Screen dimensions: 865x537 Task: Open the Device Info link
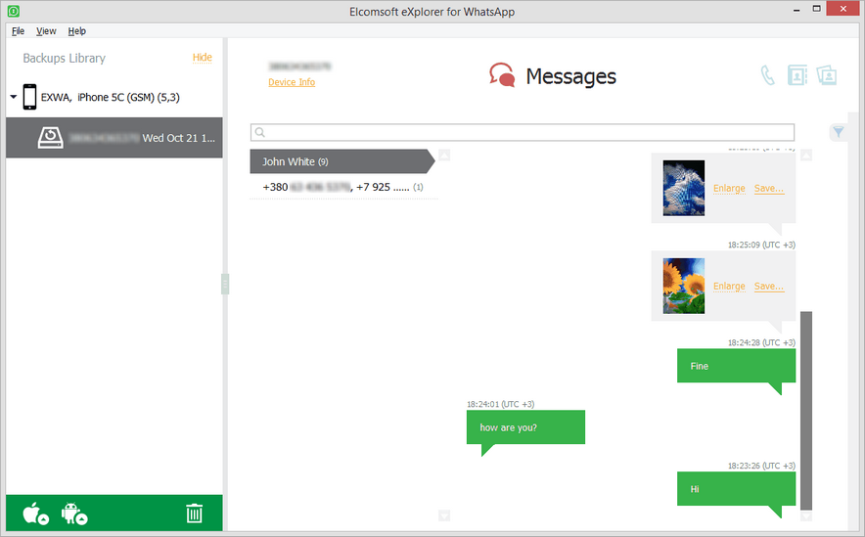(292, 82)
